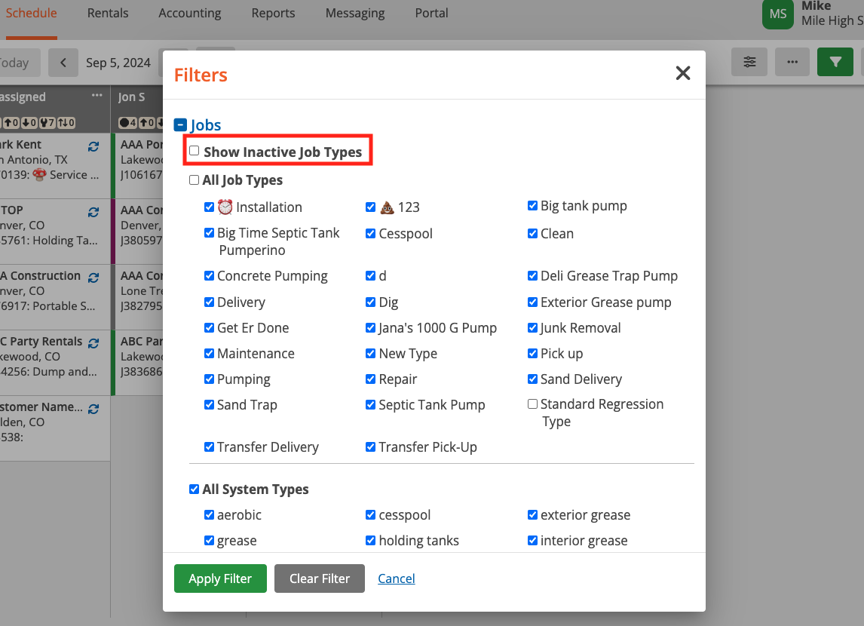Uncheck Deli Grease Trap Pump
The width and height of the screenshot is (864, 626).
click(532, 275)
